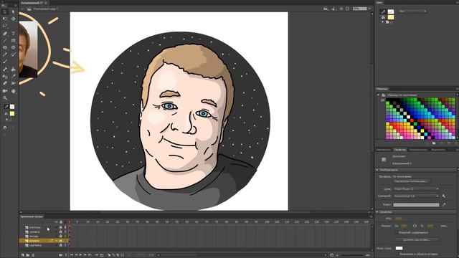The height and width of the screenshot is (258, 459).
Task: Switch to the Свойства tab
Action: [400, 150]
